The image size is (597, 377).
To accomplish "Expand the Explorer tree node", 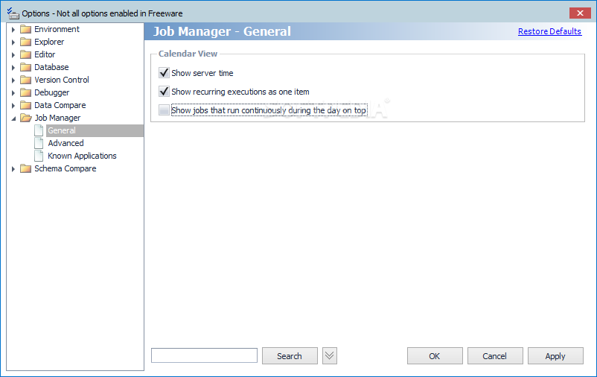I will (x=13, y=42).
